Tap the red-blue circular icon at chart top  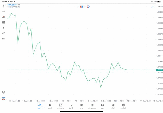pyautogui.click(x=88, y=7)
